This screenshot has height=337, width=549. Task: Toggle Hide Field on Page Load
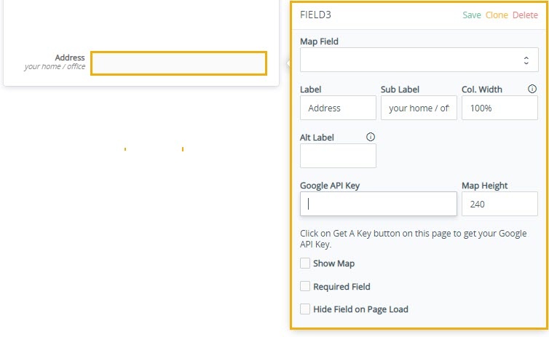[305, 309]
